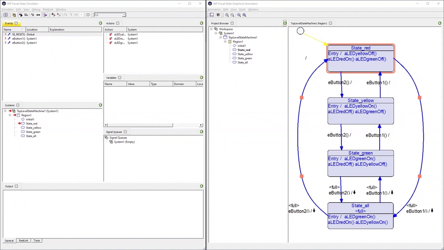
Task: Expand the eButton2() event row
Action: (5, 43)
